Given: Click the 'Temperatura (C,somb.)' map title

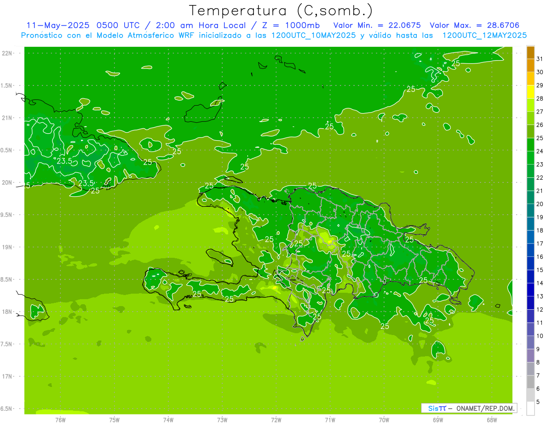Looking at the screenshot, I should click(x=281, y=11).
